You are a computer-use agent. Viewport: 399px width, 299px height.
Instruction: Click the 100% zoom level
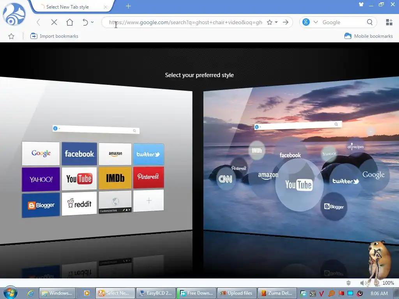click(x=388, y=283)
